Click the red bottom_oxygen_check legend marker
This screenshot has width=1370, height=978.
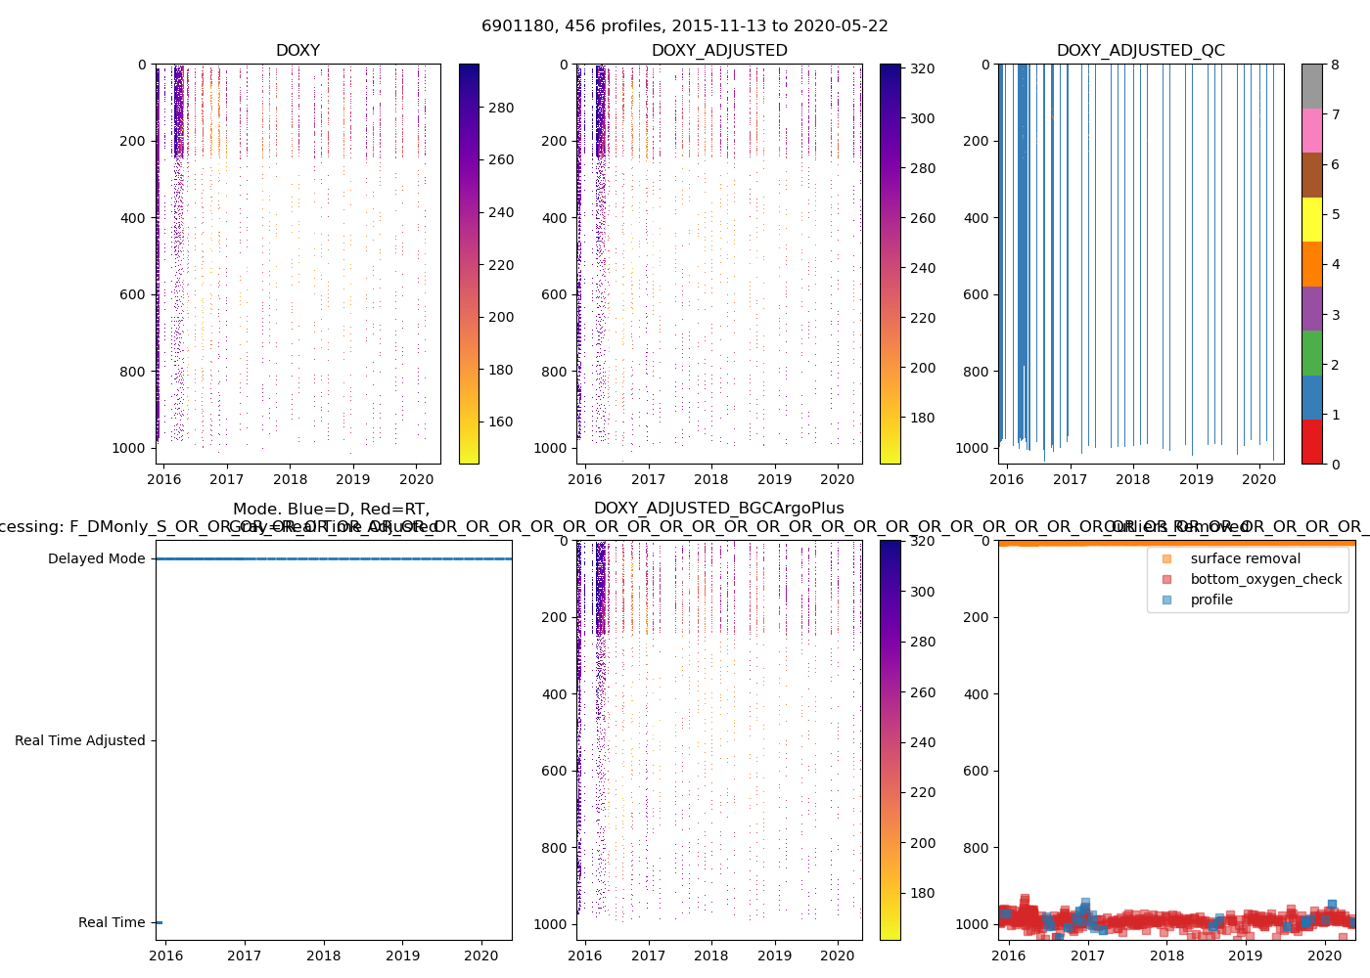(1166, 579)
